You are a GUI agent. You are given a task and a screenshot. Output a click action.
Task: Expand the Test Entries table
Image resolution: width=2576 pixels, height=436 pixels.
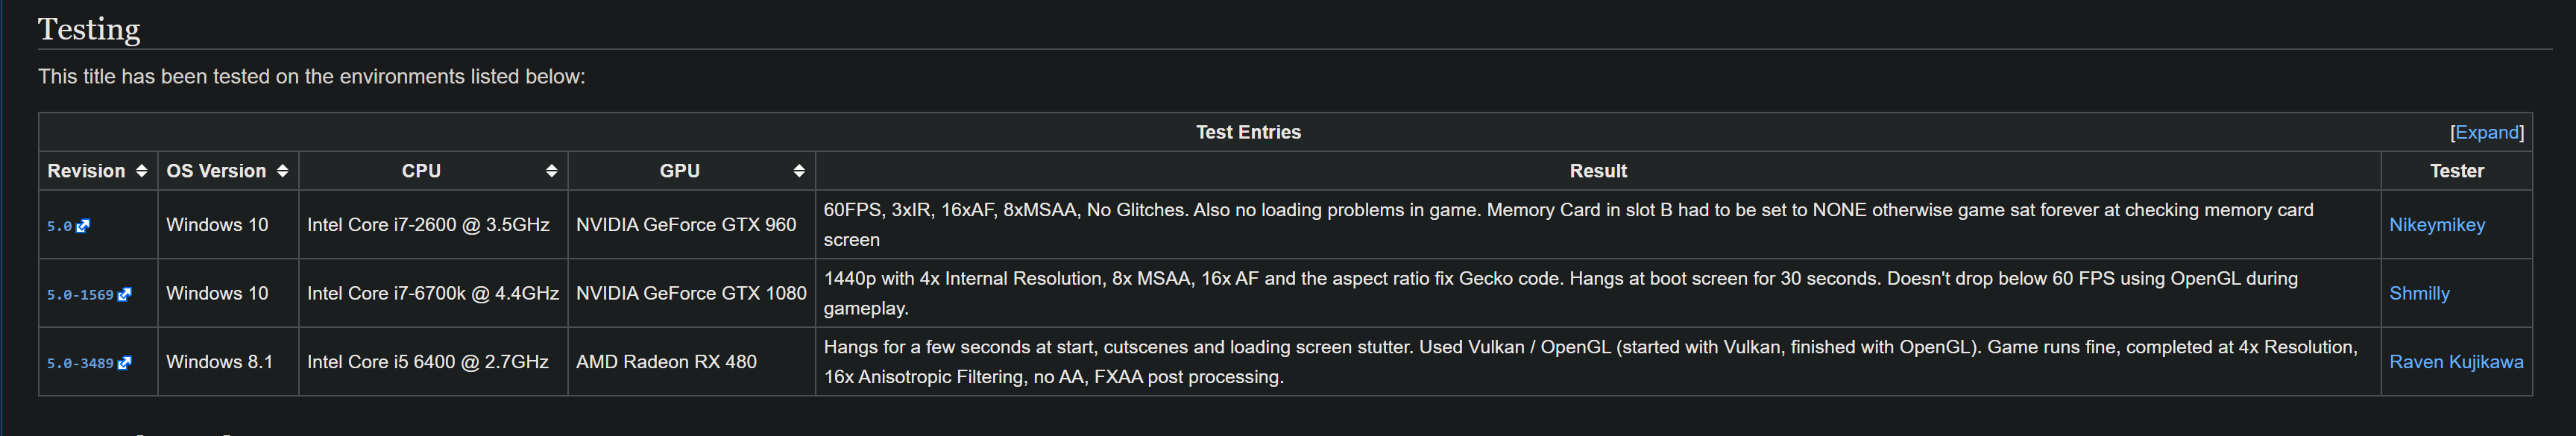tap(2486, 132)
